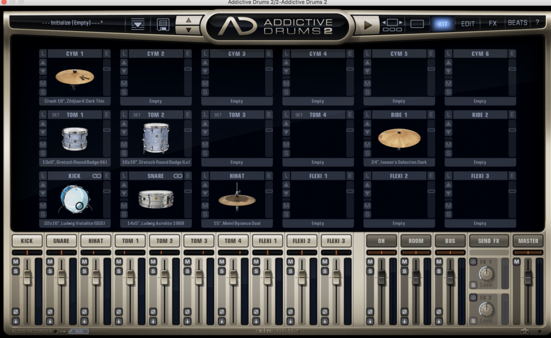Mute the KICK mixer channel
Screen dimensions: 551x338
16,262
